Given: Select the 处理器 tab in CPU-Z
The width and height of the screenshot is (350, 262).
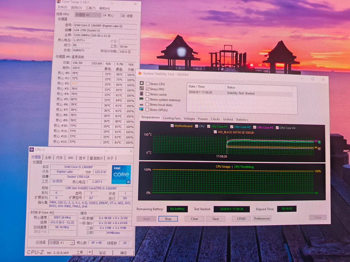Looking at the screenshot, I should (36, 157).
